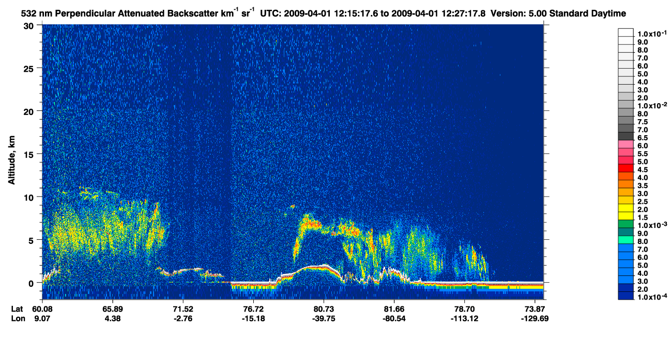Click the color scale label 4.5
This screenshot has width=672, height=344.
[x=643, y=170]
